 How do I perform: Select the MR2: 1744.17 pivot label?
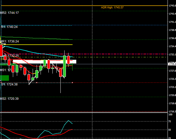coord(9,13)
